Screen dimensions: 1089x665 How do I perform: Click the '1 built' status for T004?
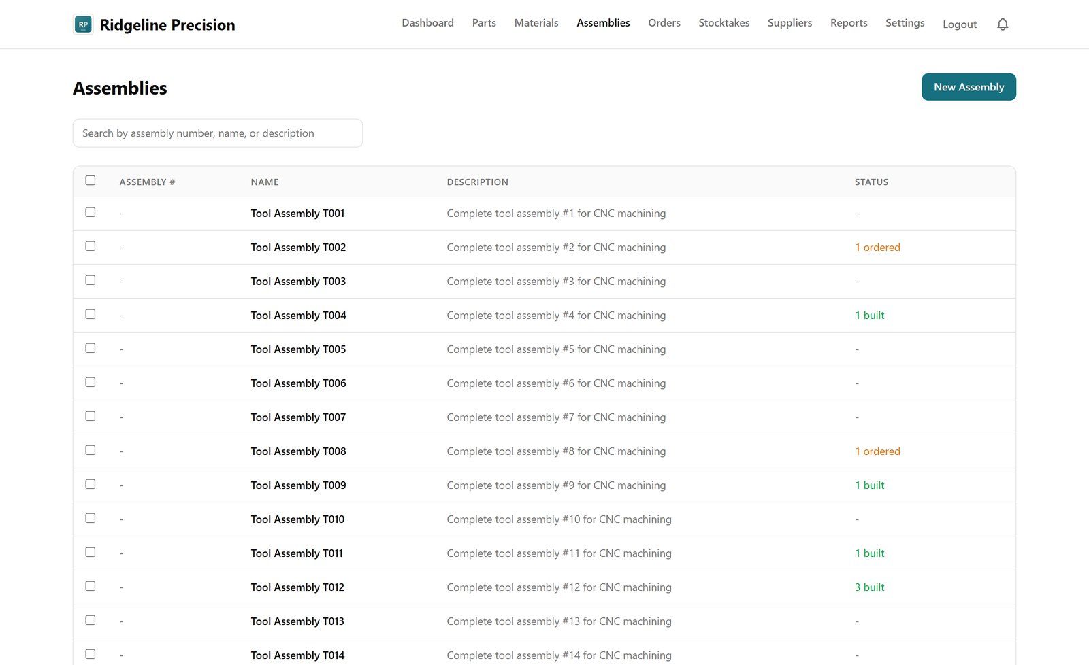click(x=870, y=316)
